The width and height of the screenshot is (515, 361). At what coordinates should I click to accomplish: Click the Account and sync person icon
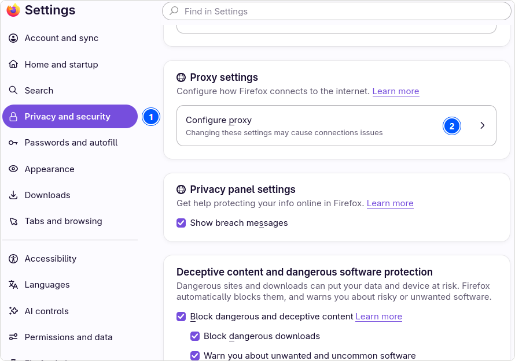[13, 38]
